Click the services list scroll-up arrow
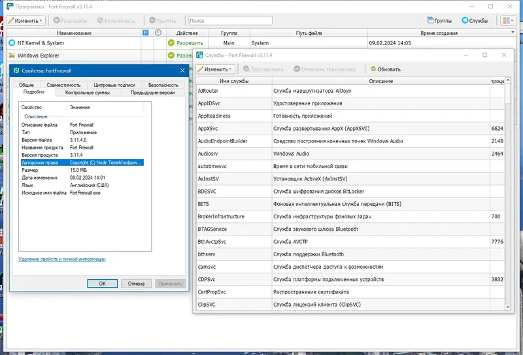The image size is (523, 355). pyautogui.click(x=508, y=80)
